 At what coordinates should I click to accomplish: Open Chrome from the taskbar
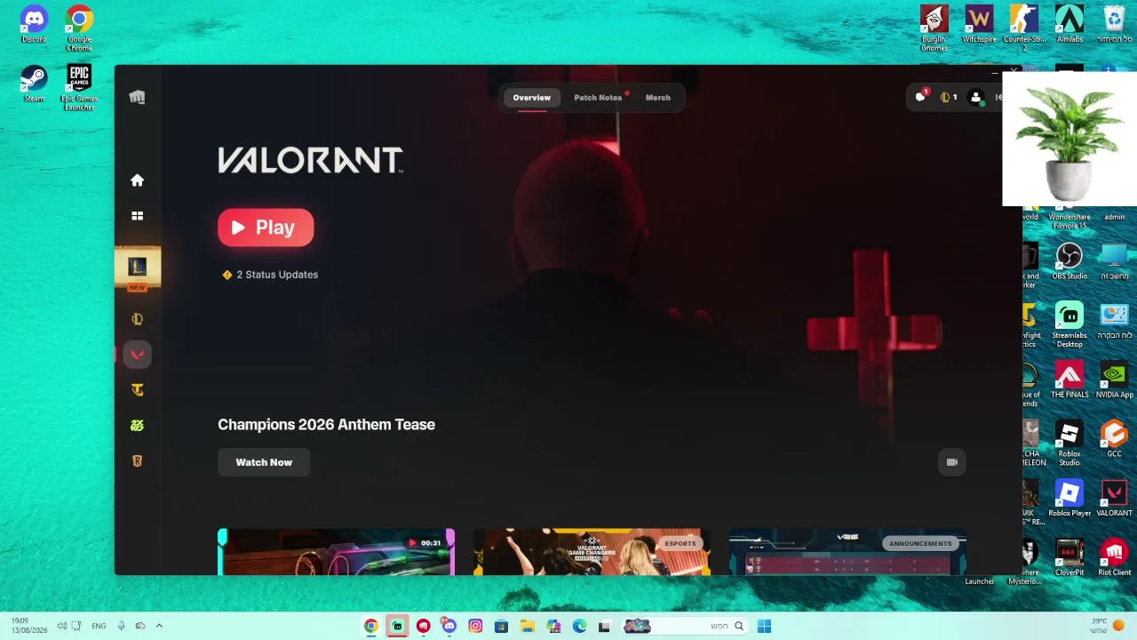[x=370, y=626]
